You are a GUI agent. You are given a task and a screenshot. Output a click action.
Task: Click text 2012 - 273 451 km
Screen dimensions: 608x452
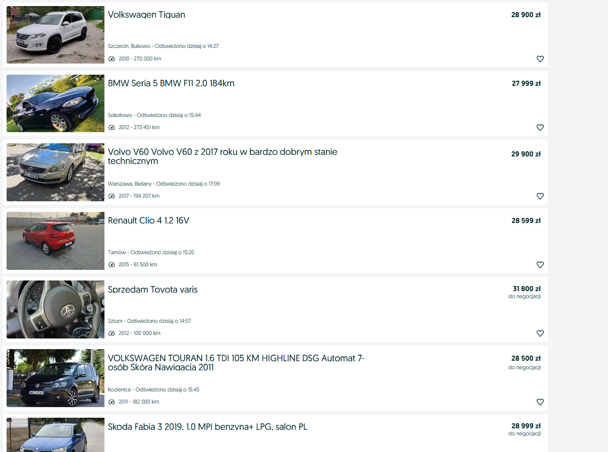[x=139, y=128]
